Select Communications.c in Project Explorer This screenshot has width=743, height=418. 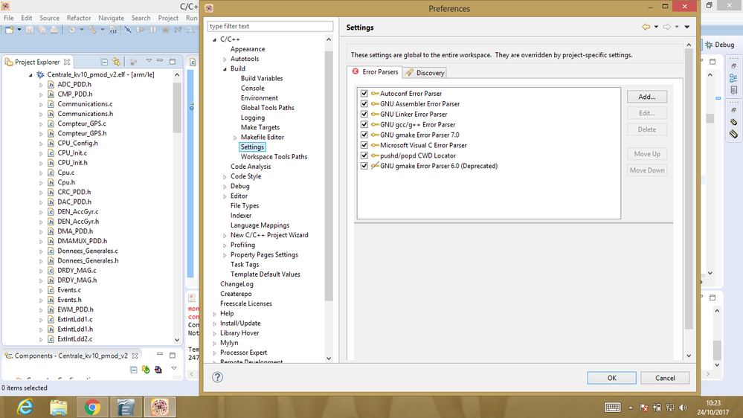tap(85, 104)
